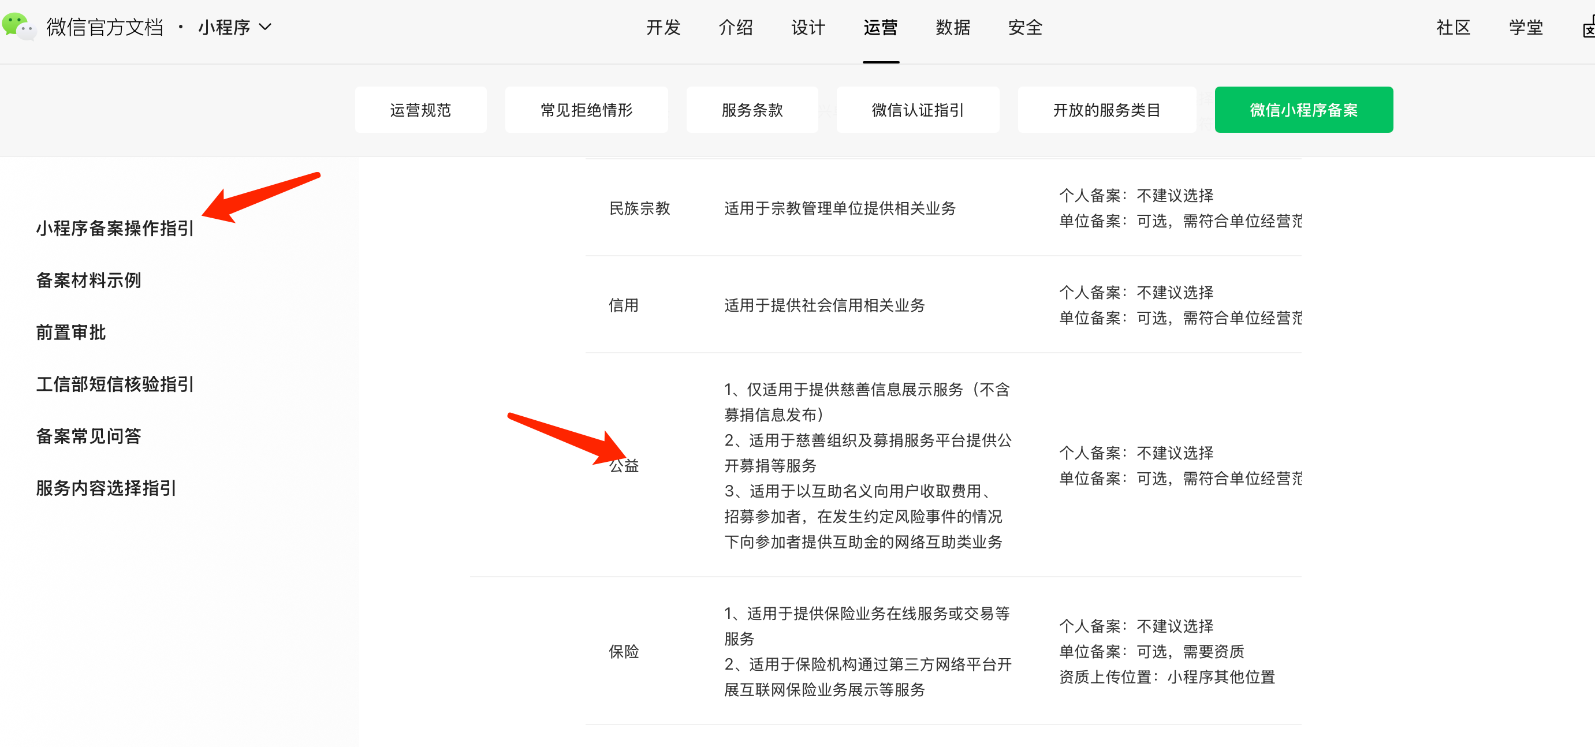Select the 运营 top menu

tap(881, 27)
